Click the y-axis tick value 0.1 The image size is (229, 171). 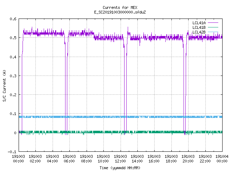pos(13,114)
